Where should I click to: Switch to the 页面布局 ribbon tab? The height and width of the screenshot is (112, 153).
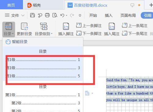click(128, 15)
